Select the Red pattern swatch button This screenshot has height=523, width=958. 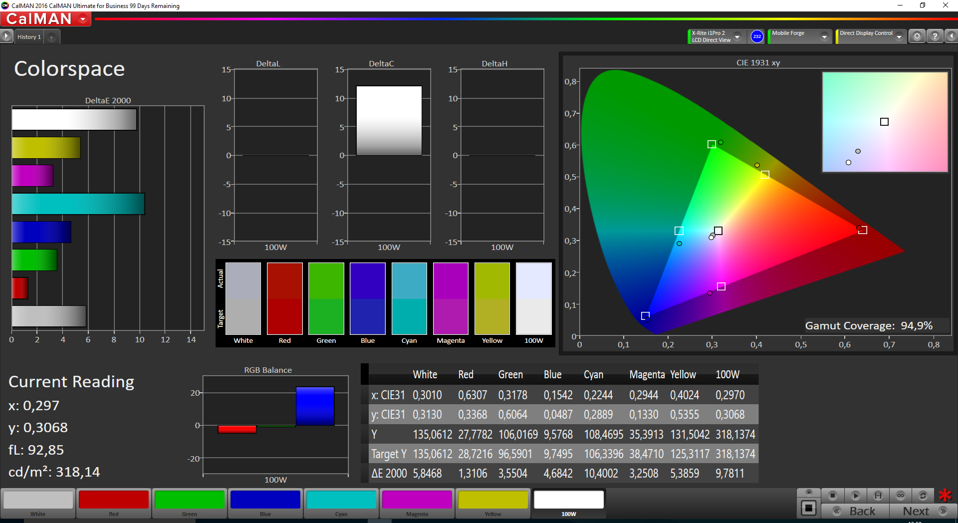click(114, 503)
